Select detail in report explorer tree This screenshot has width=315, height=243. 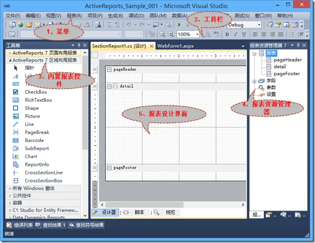[x=280, y=67]
